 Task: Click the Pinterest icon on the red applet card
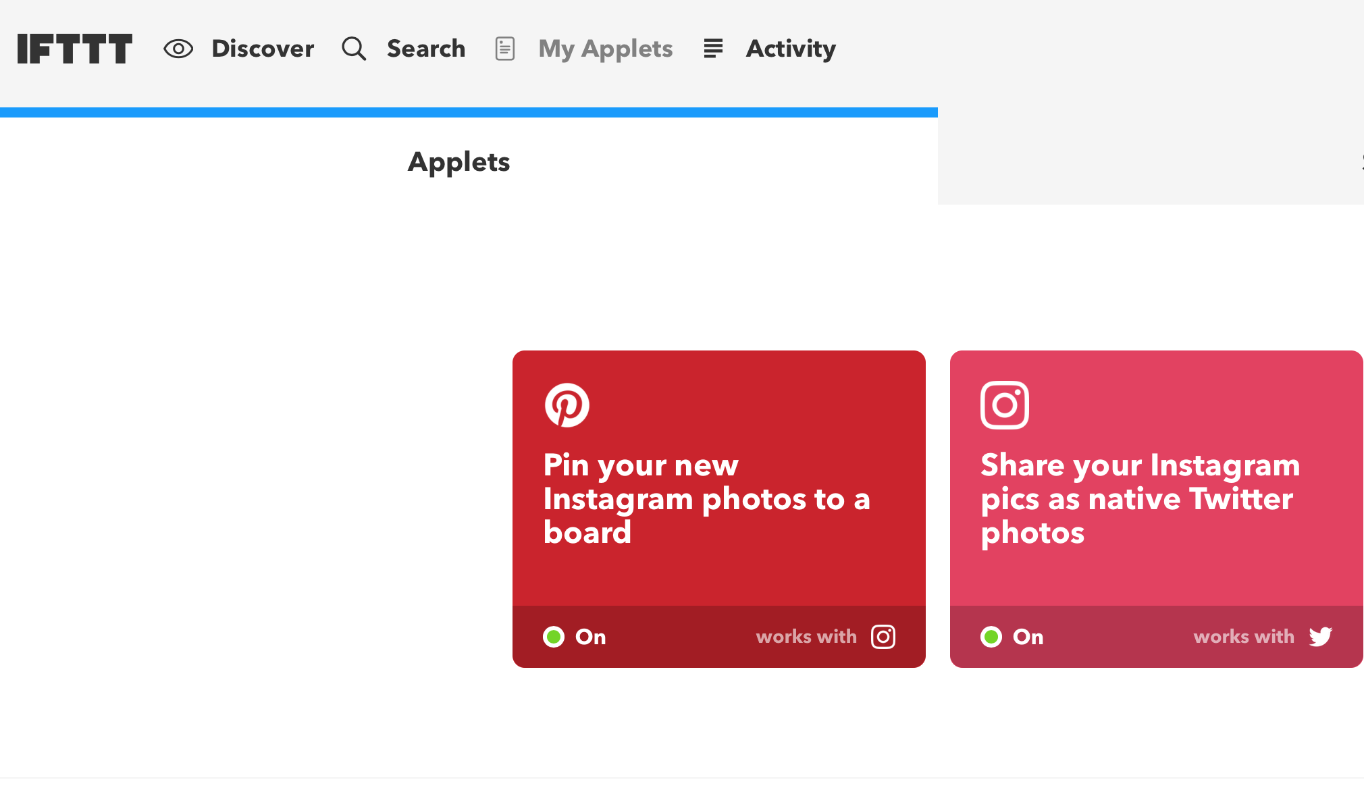tap(567, 405)
